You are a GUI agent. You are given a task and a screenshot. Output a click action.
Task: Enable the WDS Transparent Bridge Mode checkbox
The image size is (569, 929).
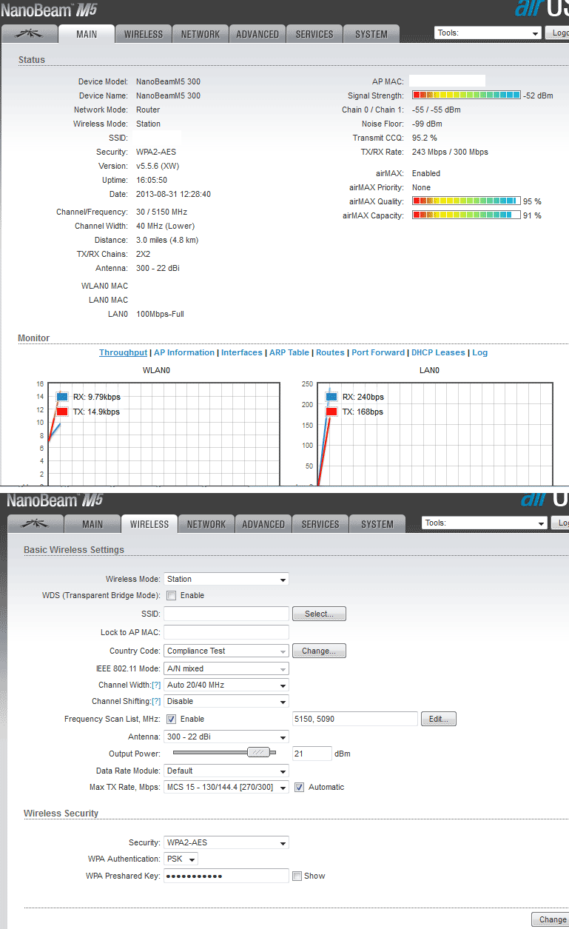point(171,595)
